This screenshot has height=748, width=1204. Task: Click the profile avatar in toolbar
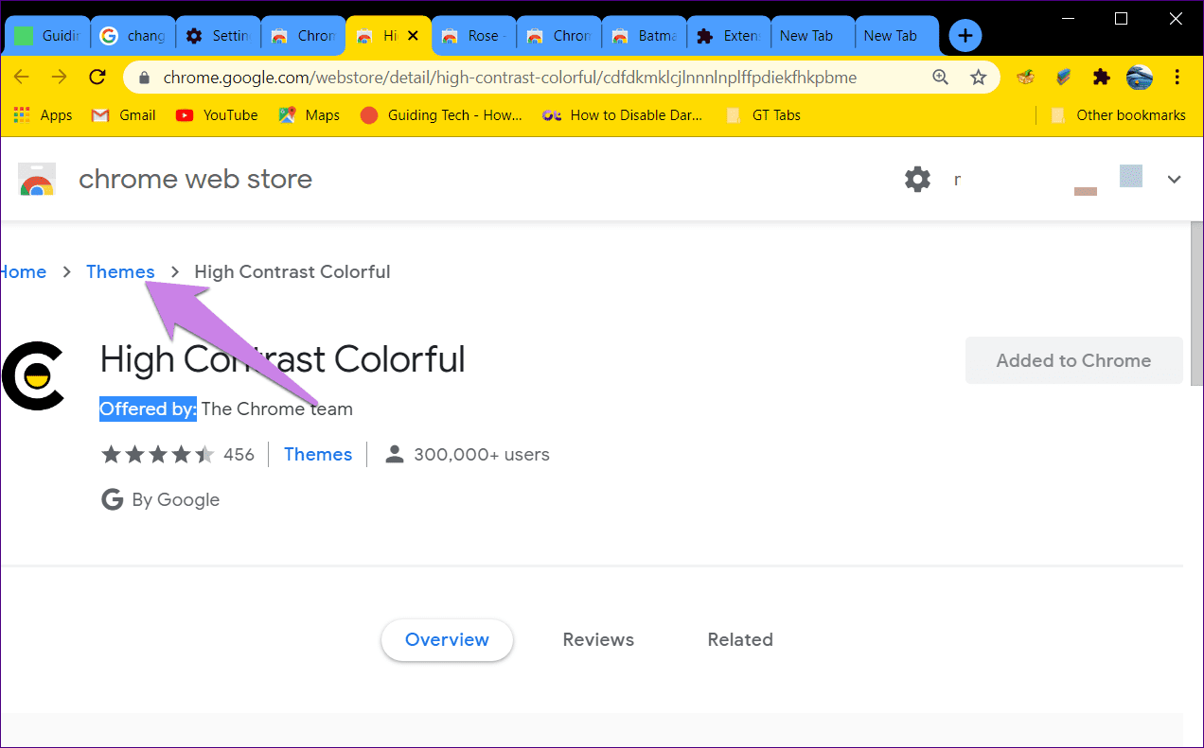pos(1140,78)
